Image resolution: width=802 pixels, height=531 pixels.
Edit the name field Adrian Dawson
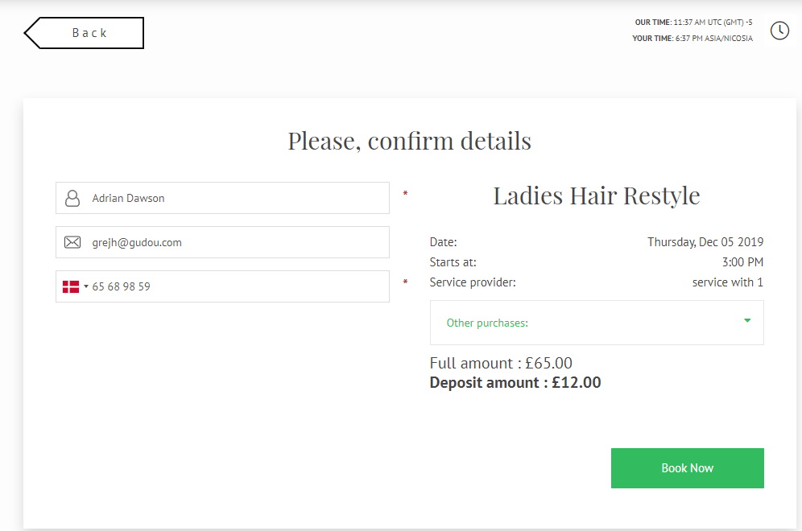222,198
